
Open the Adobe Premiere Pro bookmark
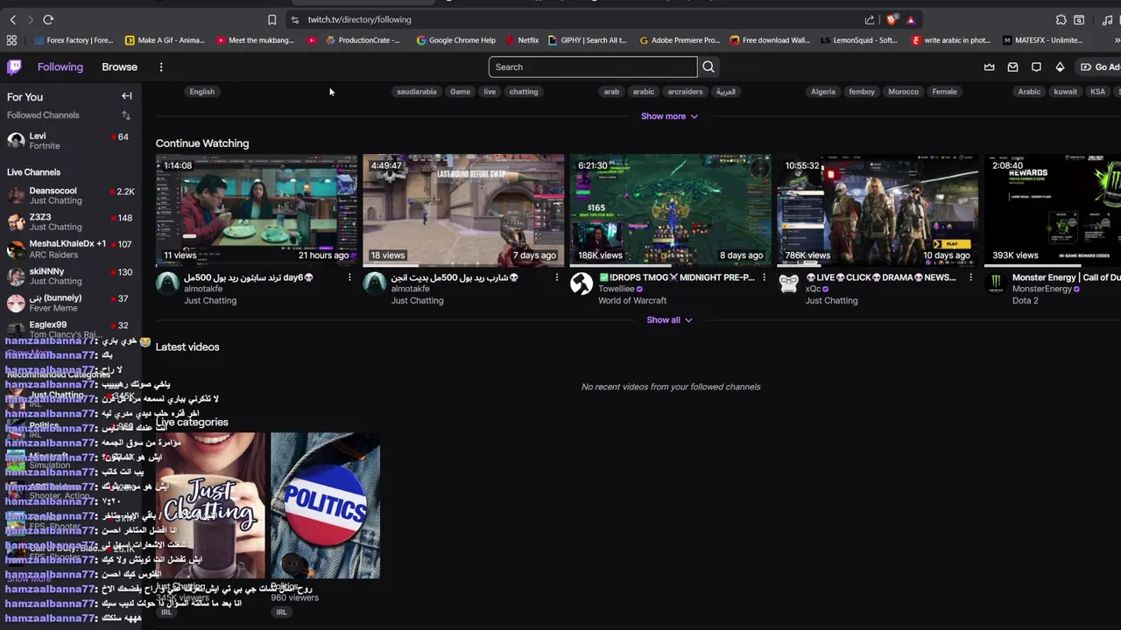point(680,40)
